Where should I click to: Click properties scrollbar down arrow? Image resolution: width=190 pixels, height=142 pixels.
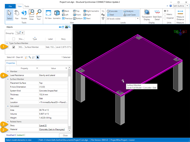tap(69, 130)
